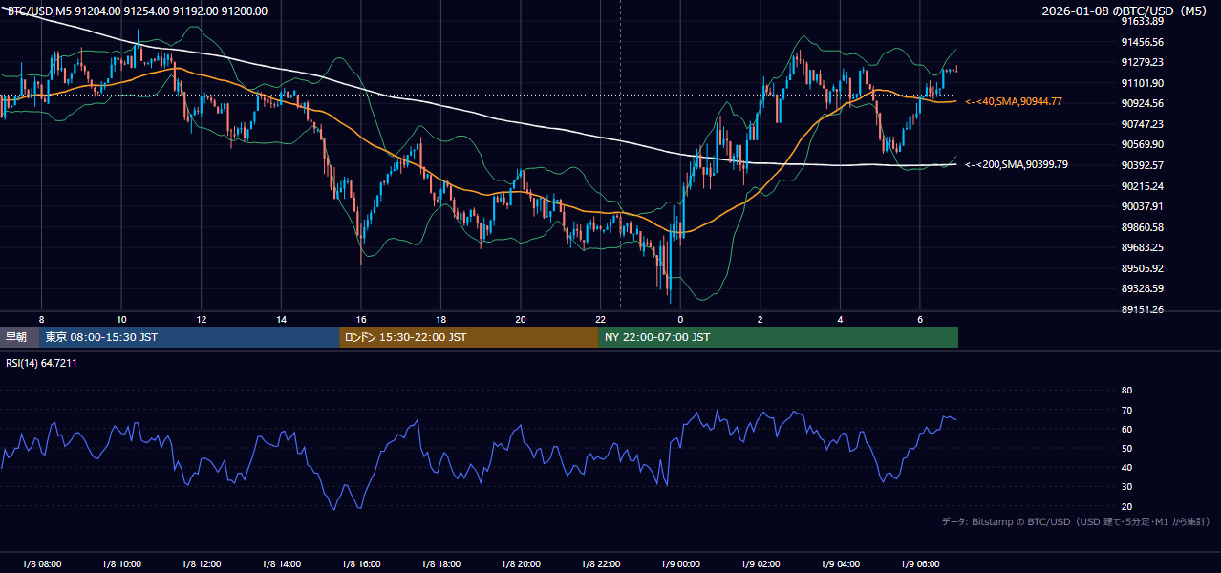The width and height of the screenshot is (1221, 573).
Task: Click the RSI scale level 80
Action: (x=1126, y=391)
